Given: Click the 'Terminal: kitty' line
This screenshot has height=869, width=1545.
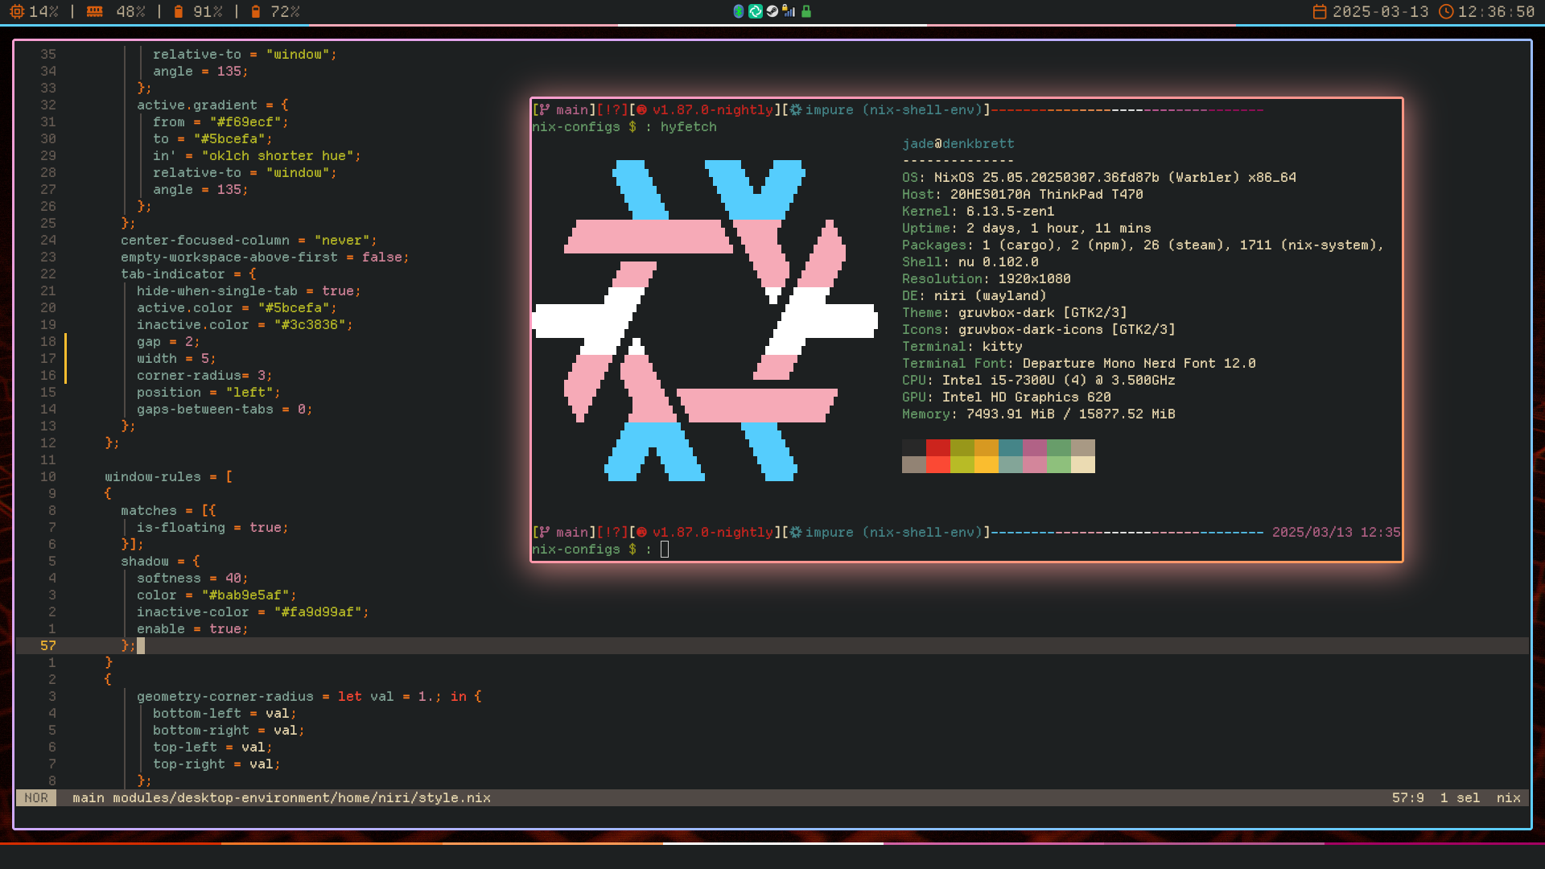Looking at the screenshot, I should (x=962, y=346).
